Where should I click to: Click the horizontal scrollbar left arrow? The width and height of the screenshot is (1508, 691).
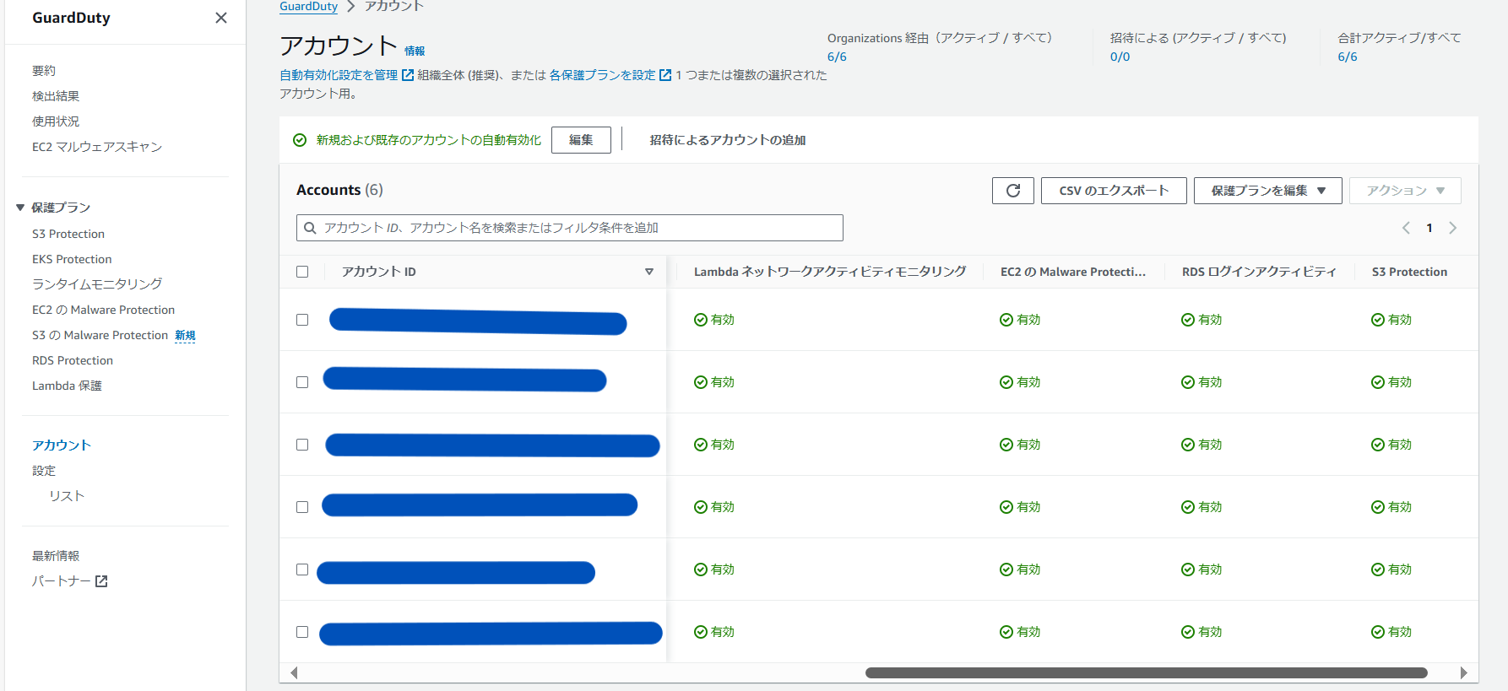tap(294, 672)
